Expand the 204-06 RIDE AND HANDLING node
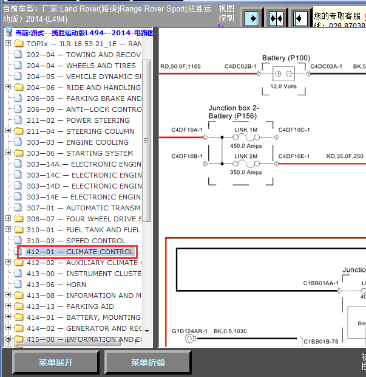 click(8, 87)
